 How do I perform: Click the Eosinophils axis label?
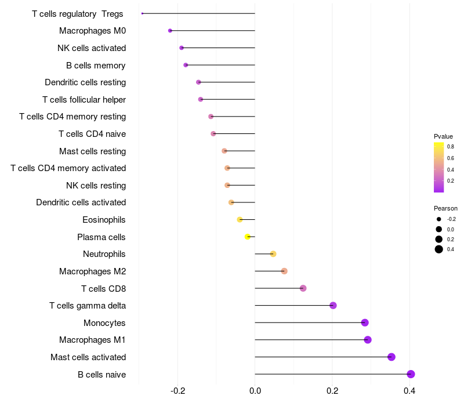click(104, 220)
